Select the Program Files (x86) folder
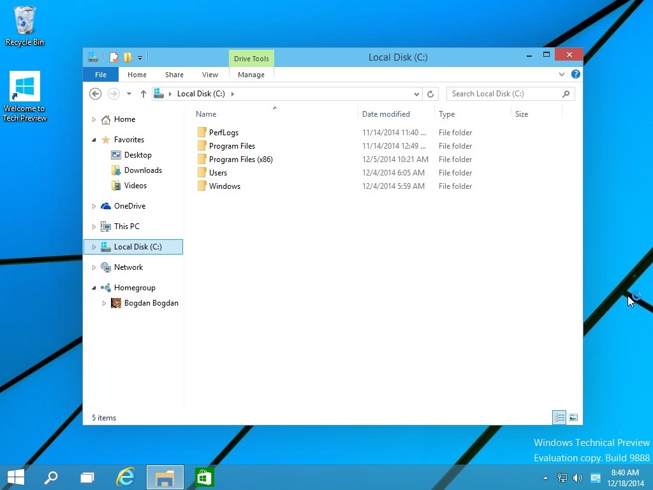Image resolution: width=653 pixels, height=490 pixels. [240, 160]
